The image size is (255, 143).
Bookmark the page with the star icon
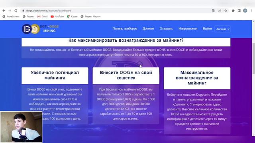[x=226, y=11]
